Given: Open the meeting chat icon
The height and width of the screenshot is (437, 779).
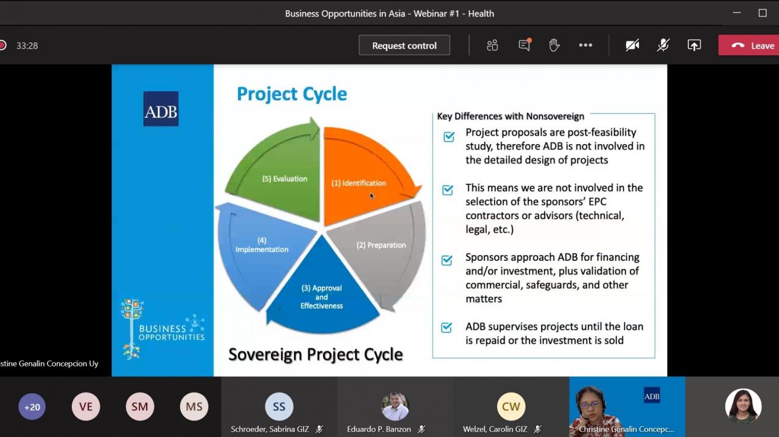Looking at the screenshot, I should coord(525,45).
